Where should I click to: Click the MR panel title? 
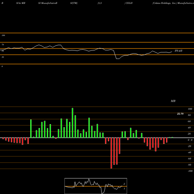pyautogui.click(x=173, y=101)
